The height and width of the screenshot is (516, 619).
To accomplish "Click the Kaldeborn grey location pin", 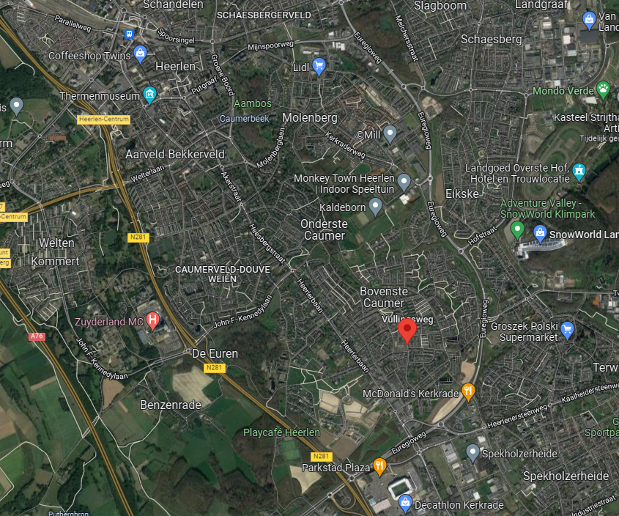I will click(x=375, y=207).
